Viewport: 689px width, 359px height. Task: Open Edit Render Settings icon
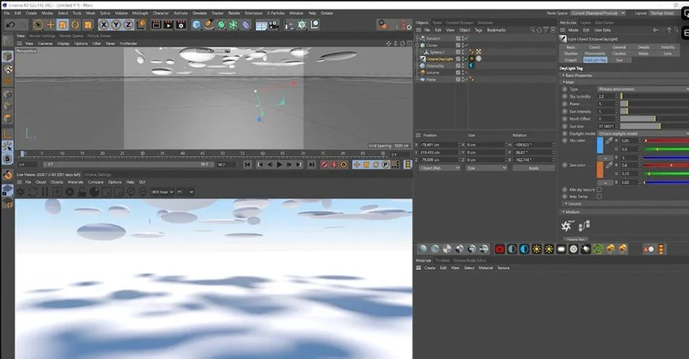coord(181,25)
